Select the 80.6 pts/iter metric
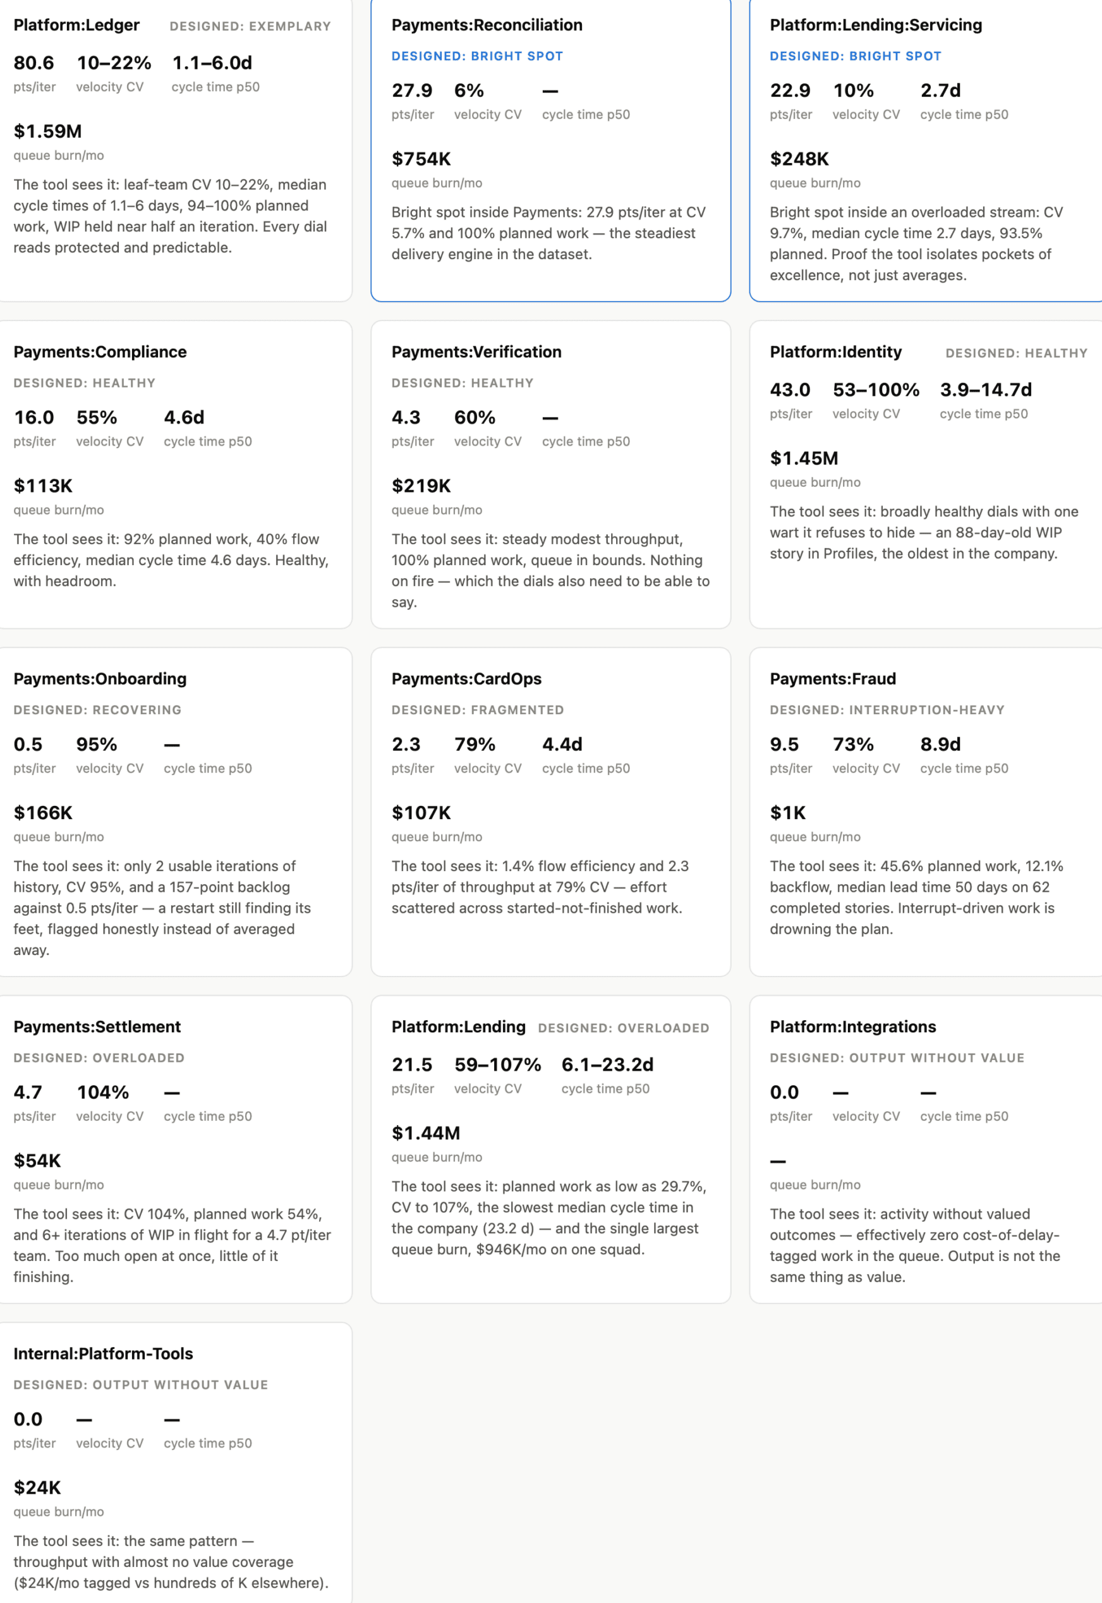Screen dimensions: 1102x1603 tap(34, 63)
